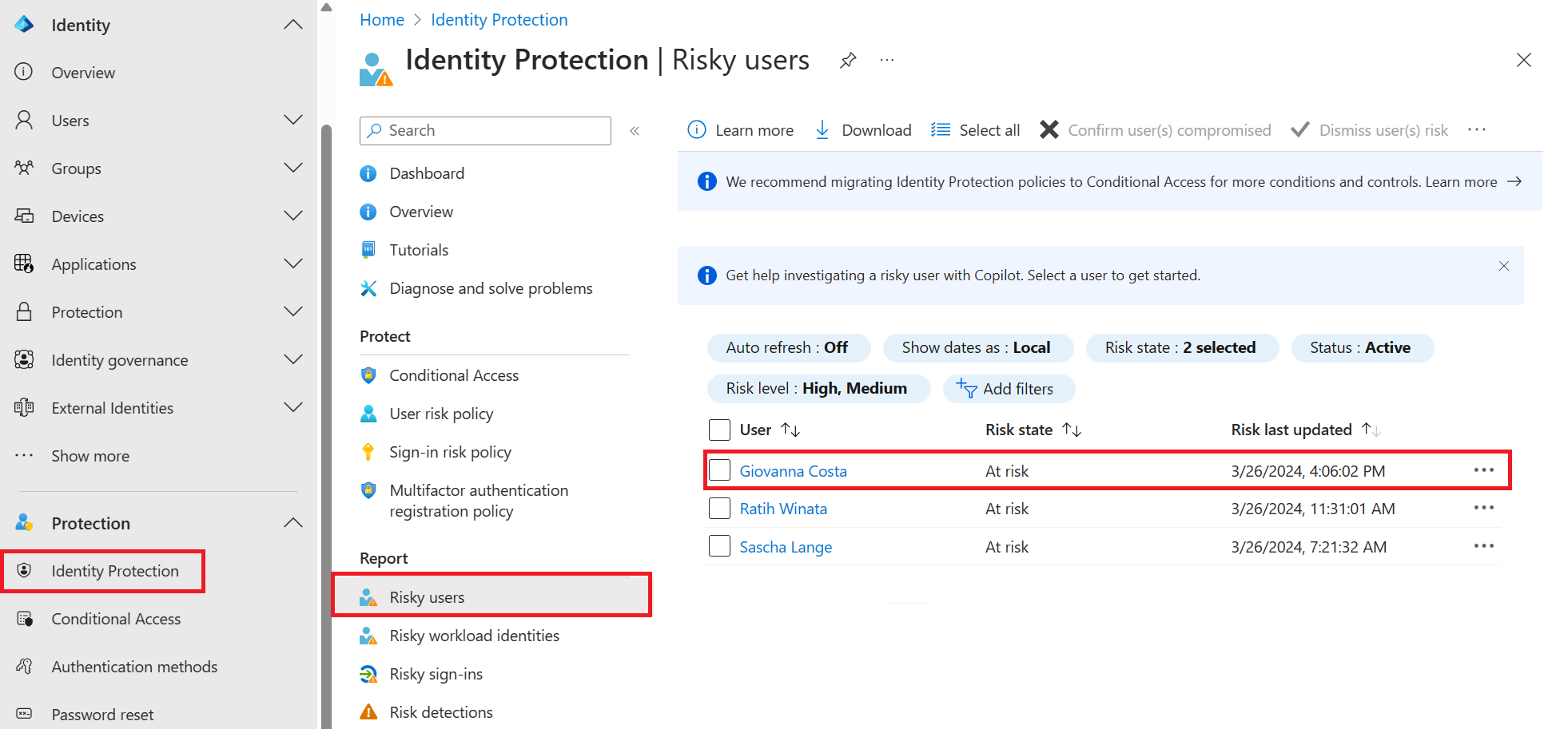The width and height of the screenshot is (1544, 729).
Task: Open the Risky workload identities report
Action: [x=473, y=635]
